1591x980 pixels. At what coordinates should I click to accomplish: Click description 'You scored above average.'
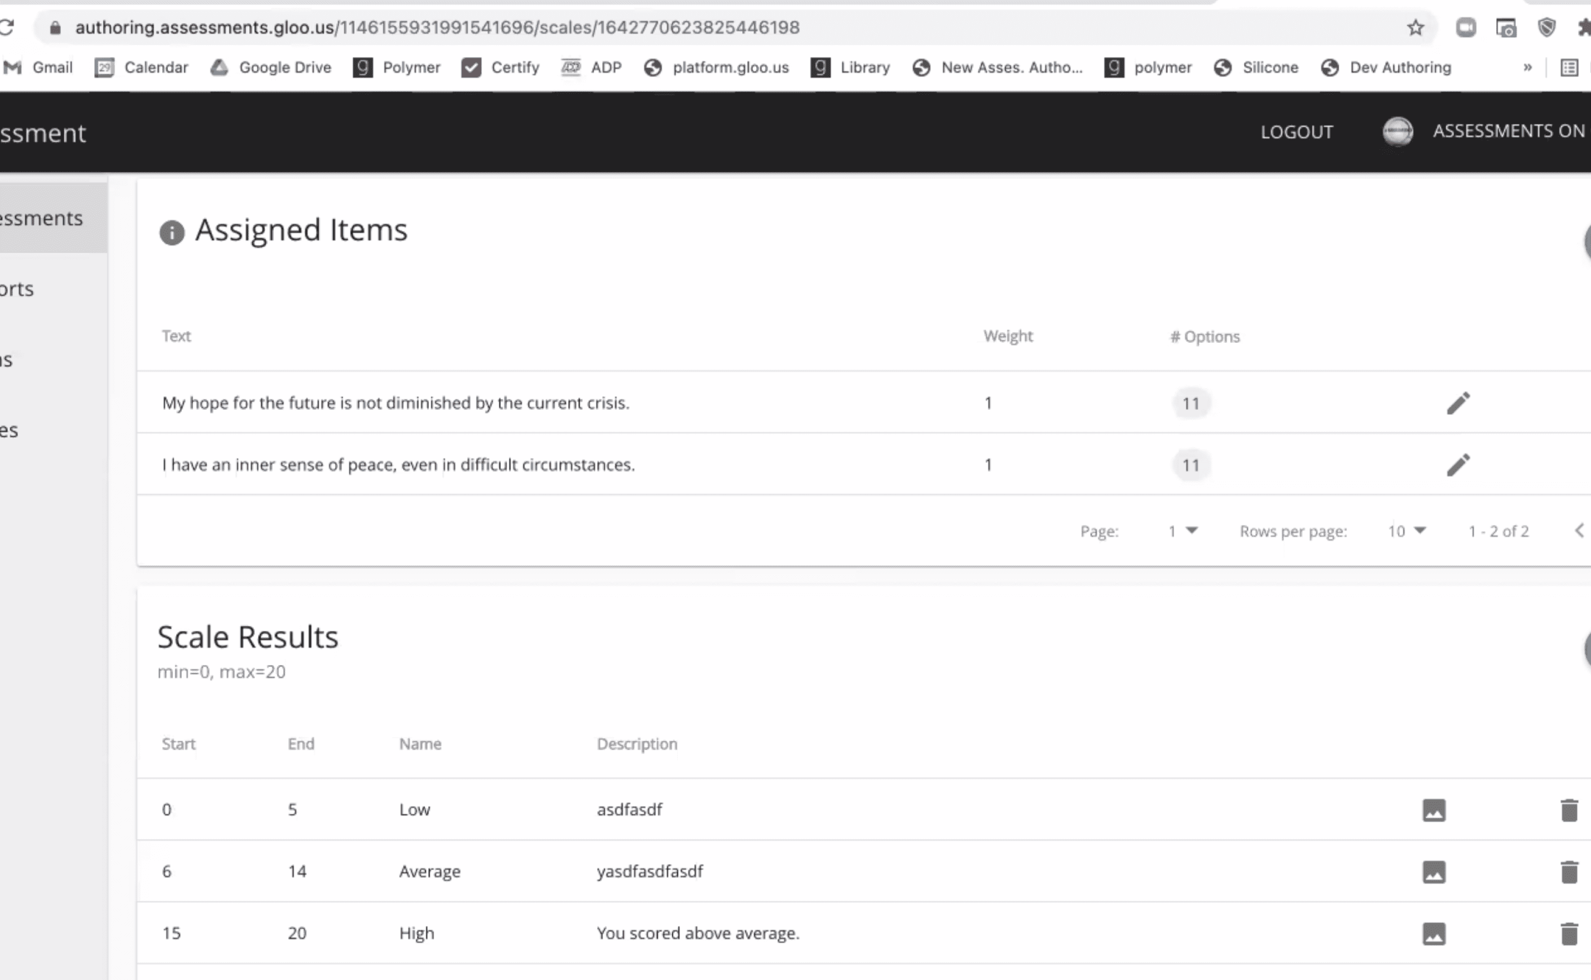698,933
